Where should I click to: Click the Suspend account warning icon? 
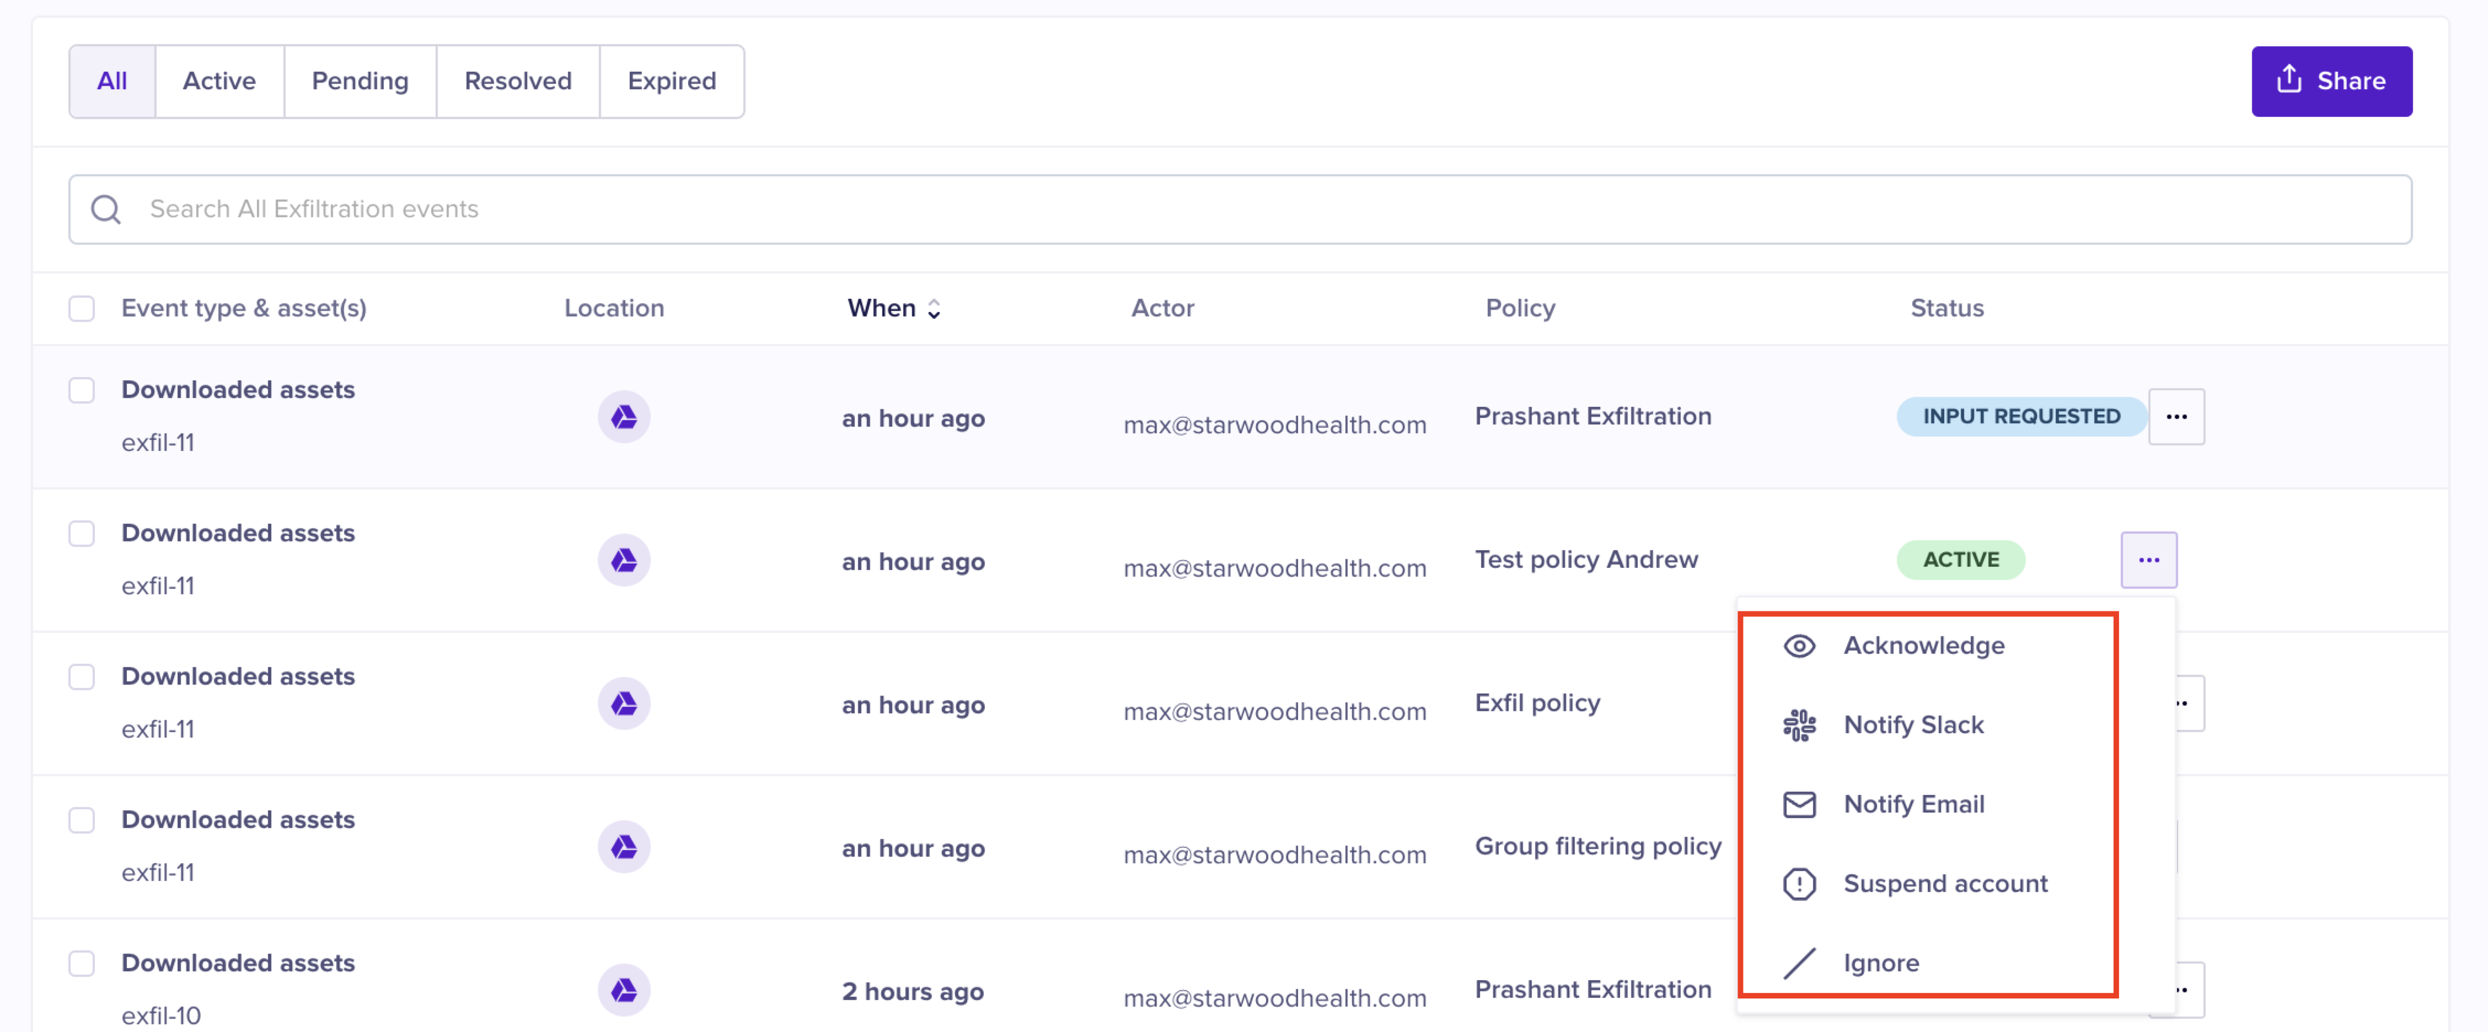click(x=1798, y=883)
